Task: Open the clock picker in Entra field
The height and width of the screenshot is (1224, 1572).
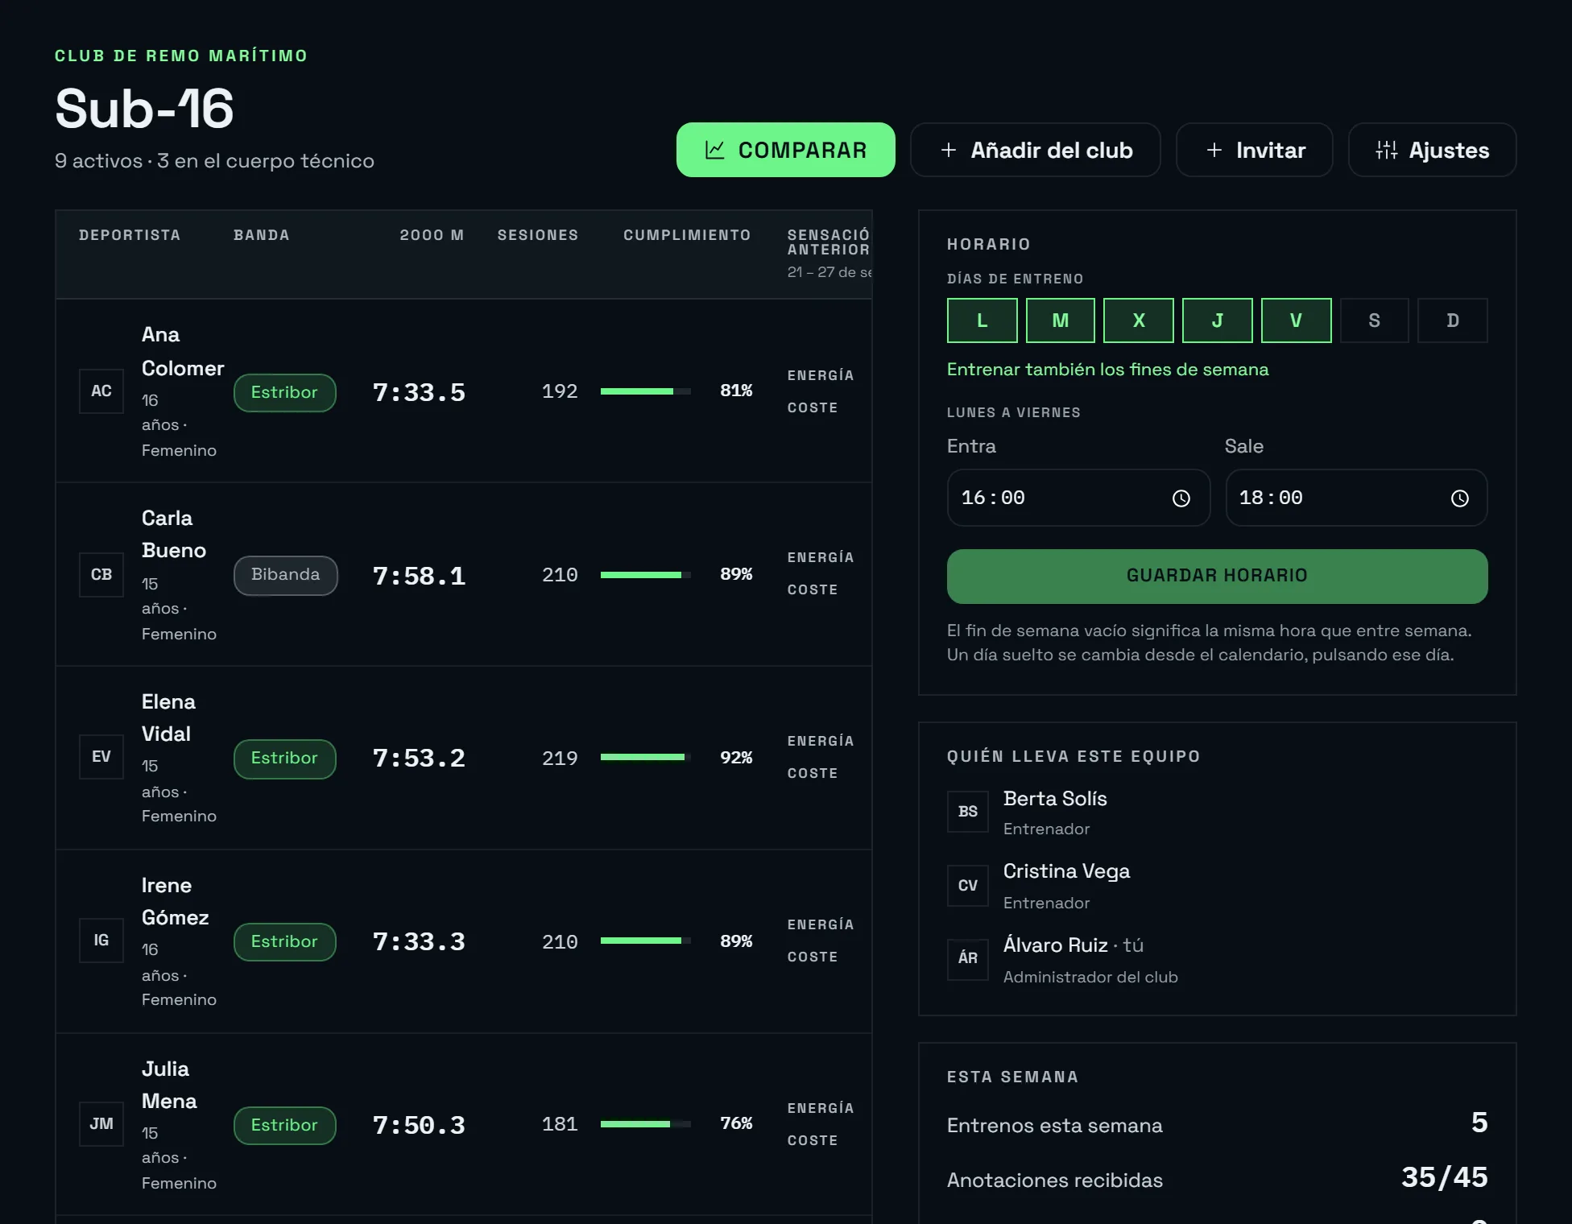Action: [1181, 498]
